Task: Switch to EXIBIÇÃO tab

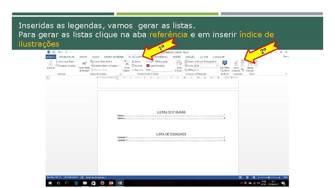Action: point(190,57)
